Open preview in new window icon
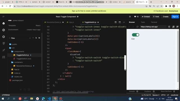This screenshot has width=180, height=101. (173, 27)
